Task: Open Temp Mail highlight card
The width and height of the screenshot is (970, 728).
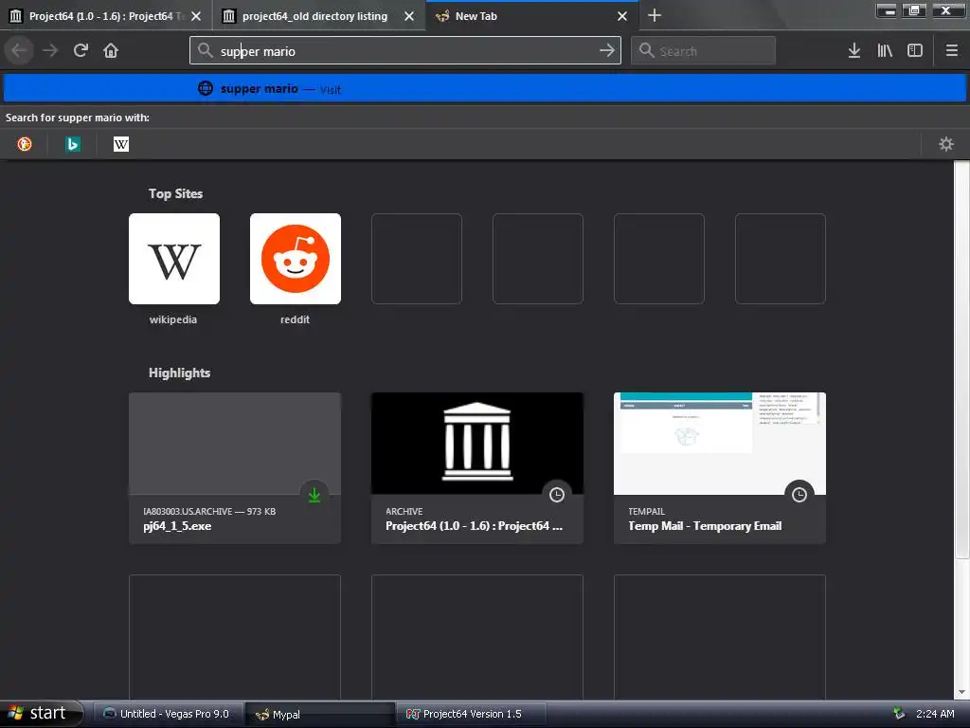Action: (x=720, y=468)
